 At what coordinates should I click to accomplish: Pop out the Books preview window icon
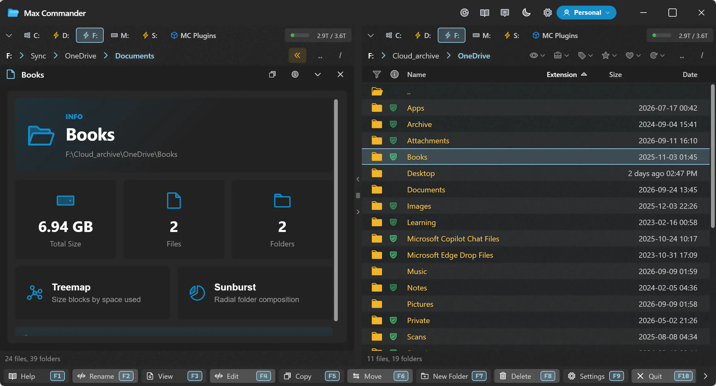pyautogui.click(x=272, y=74)
